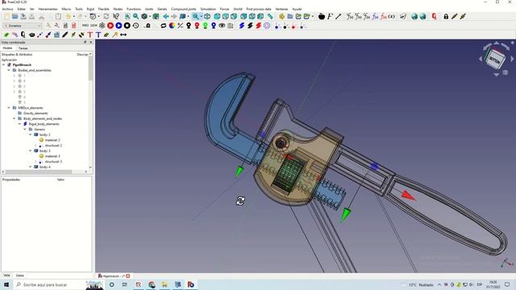
Task: Click the MBD text toolbar icon
Action: (85, 26)
